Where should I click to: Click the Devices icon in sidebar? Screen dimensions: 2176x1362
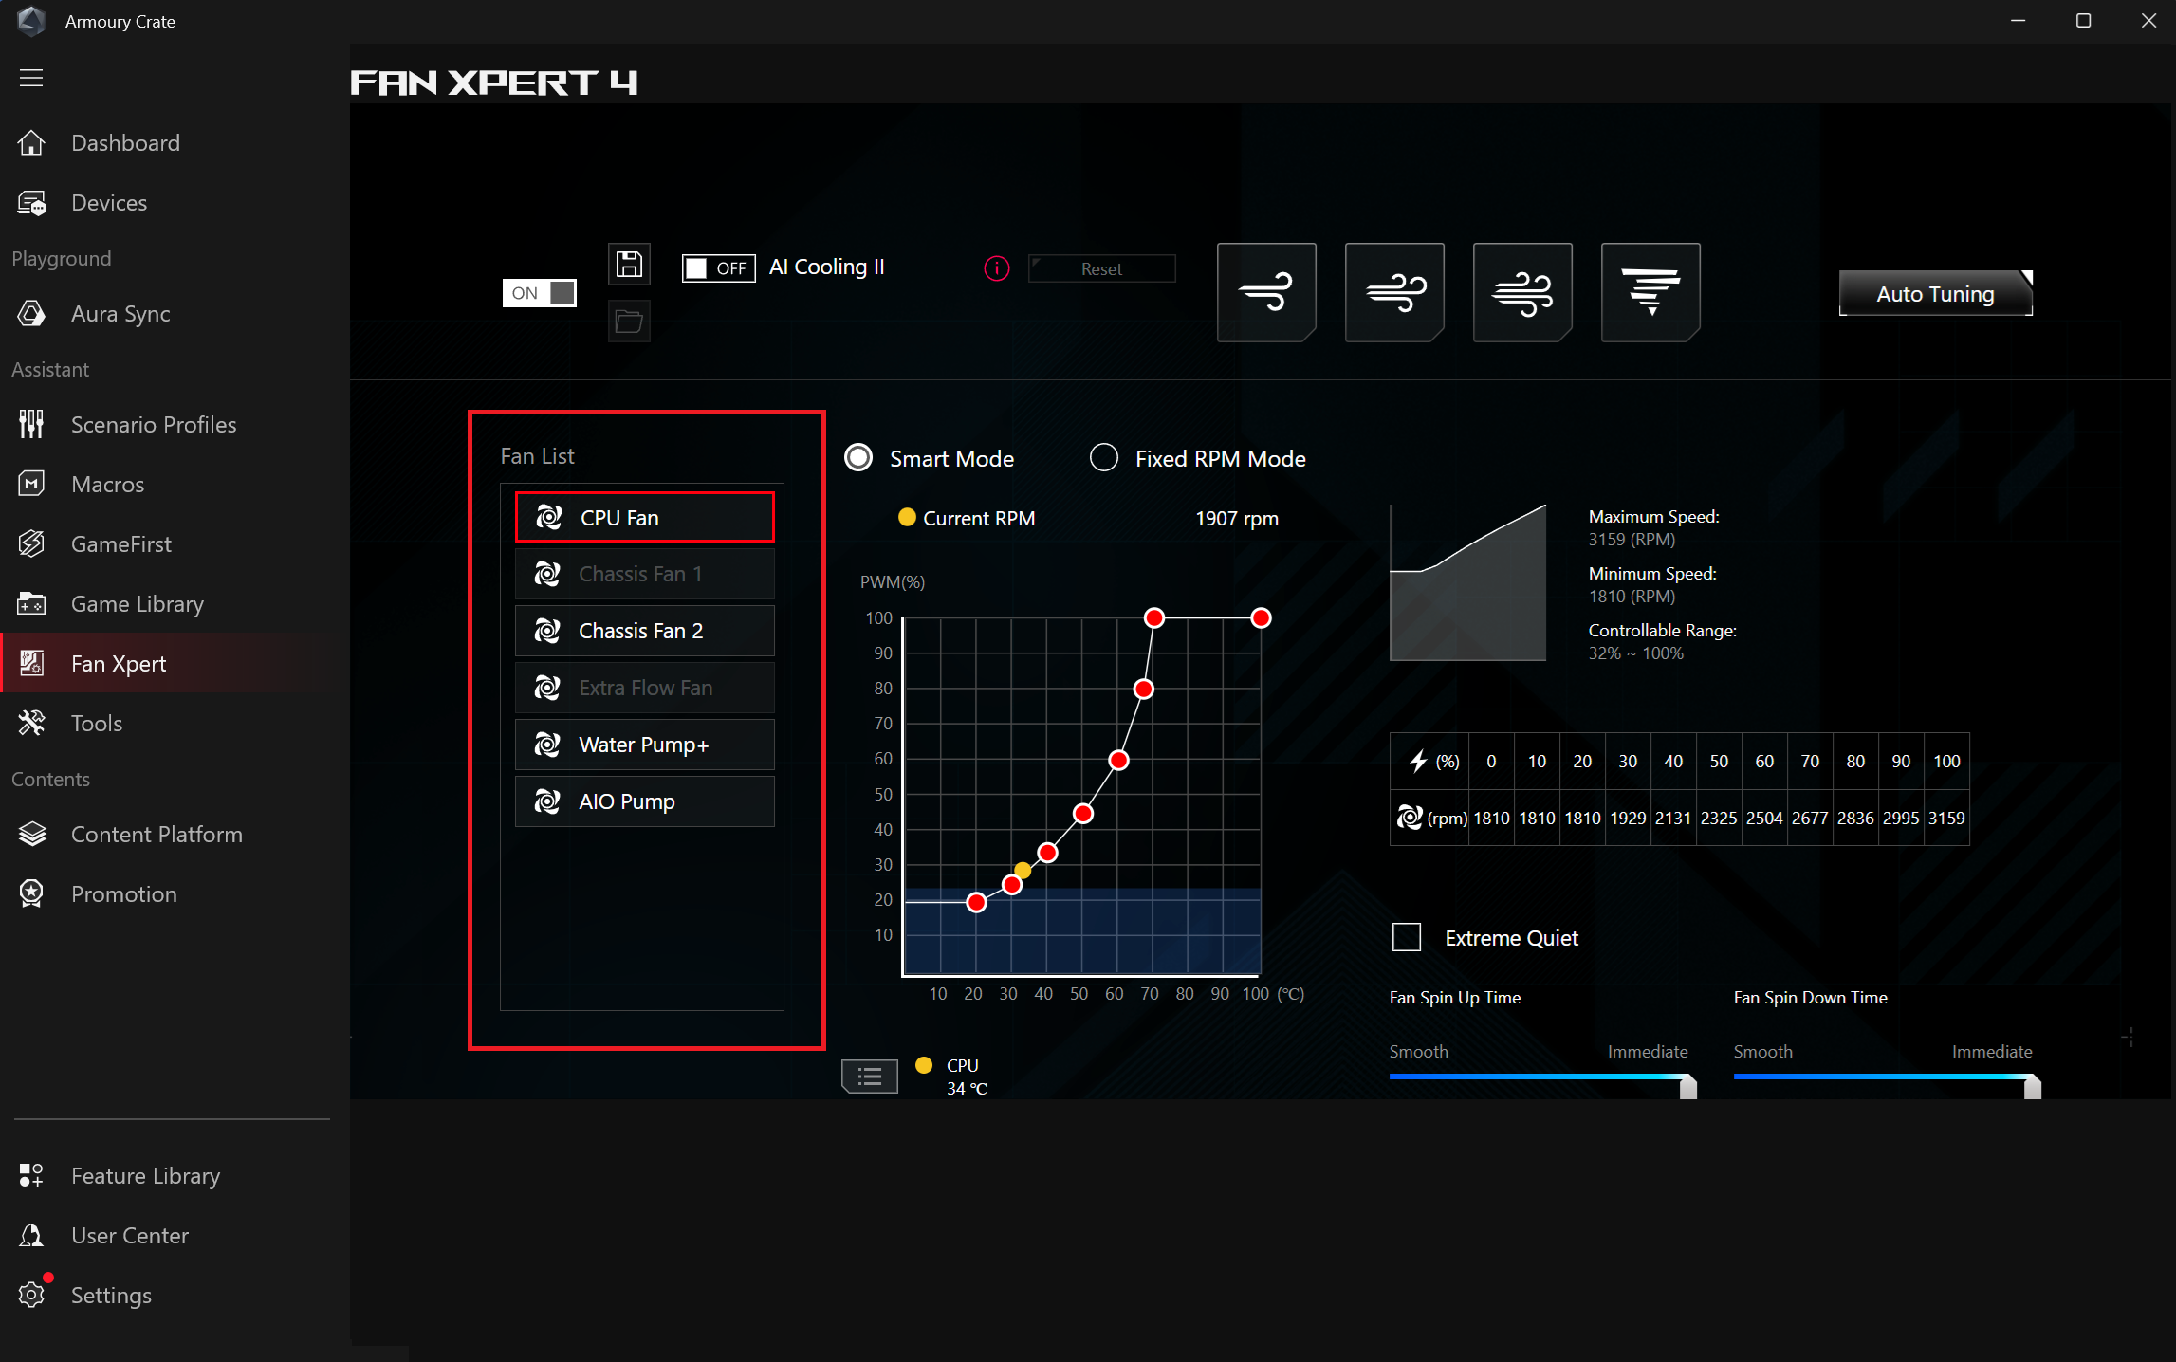(x=31, y=202)
